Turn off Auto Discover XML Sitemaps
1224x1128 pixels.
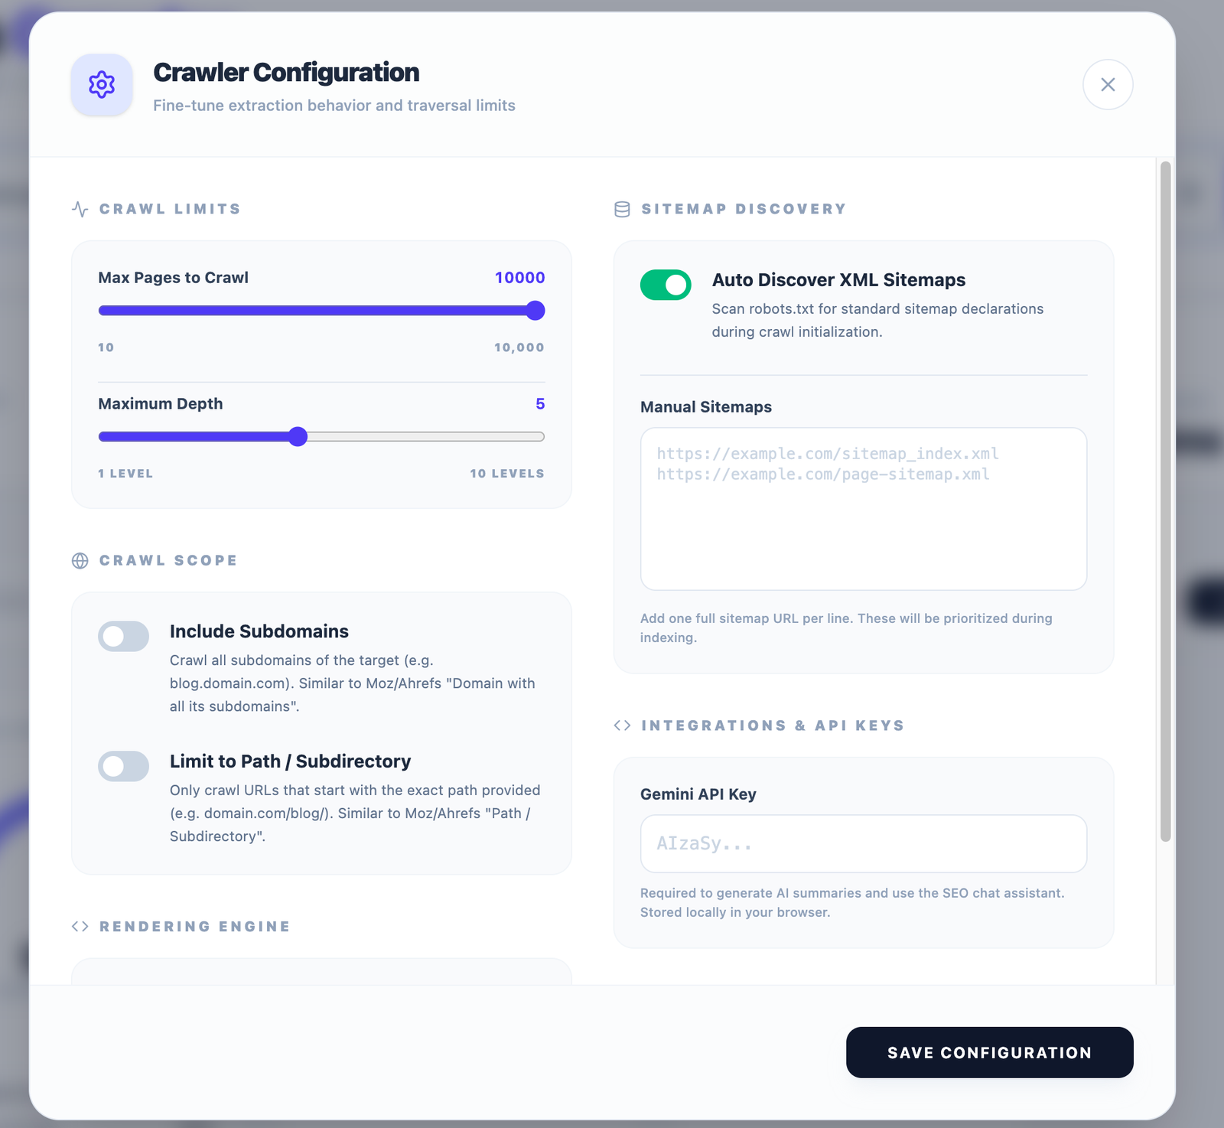[x=666, y=285]
